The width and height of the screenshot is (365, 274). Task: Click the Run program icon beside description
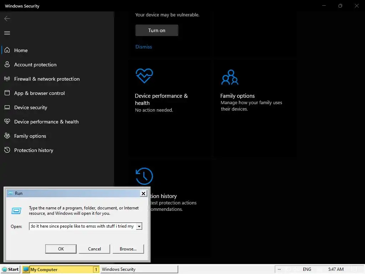16,211
